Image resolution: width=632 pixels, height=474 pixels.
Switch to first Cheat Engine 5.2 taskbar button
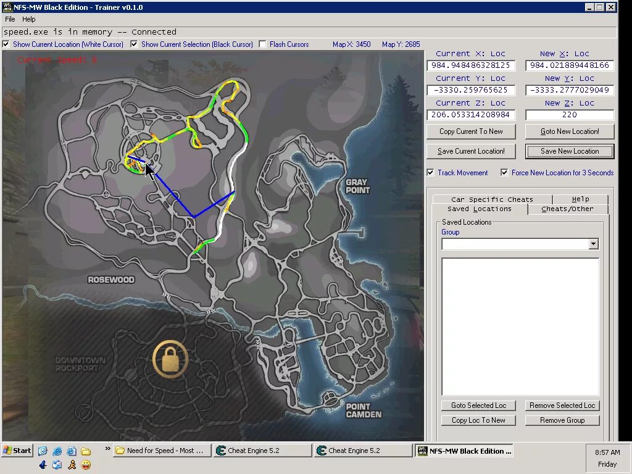(x=263, y=450)
